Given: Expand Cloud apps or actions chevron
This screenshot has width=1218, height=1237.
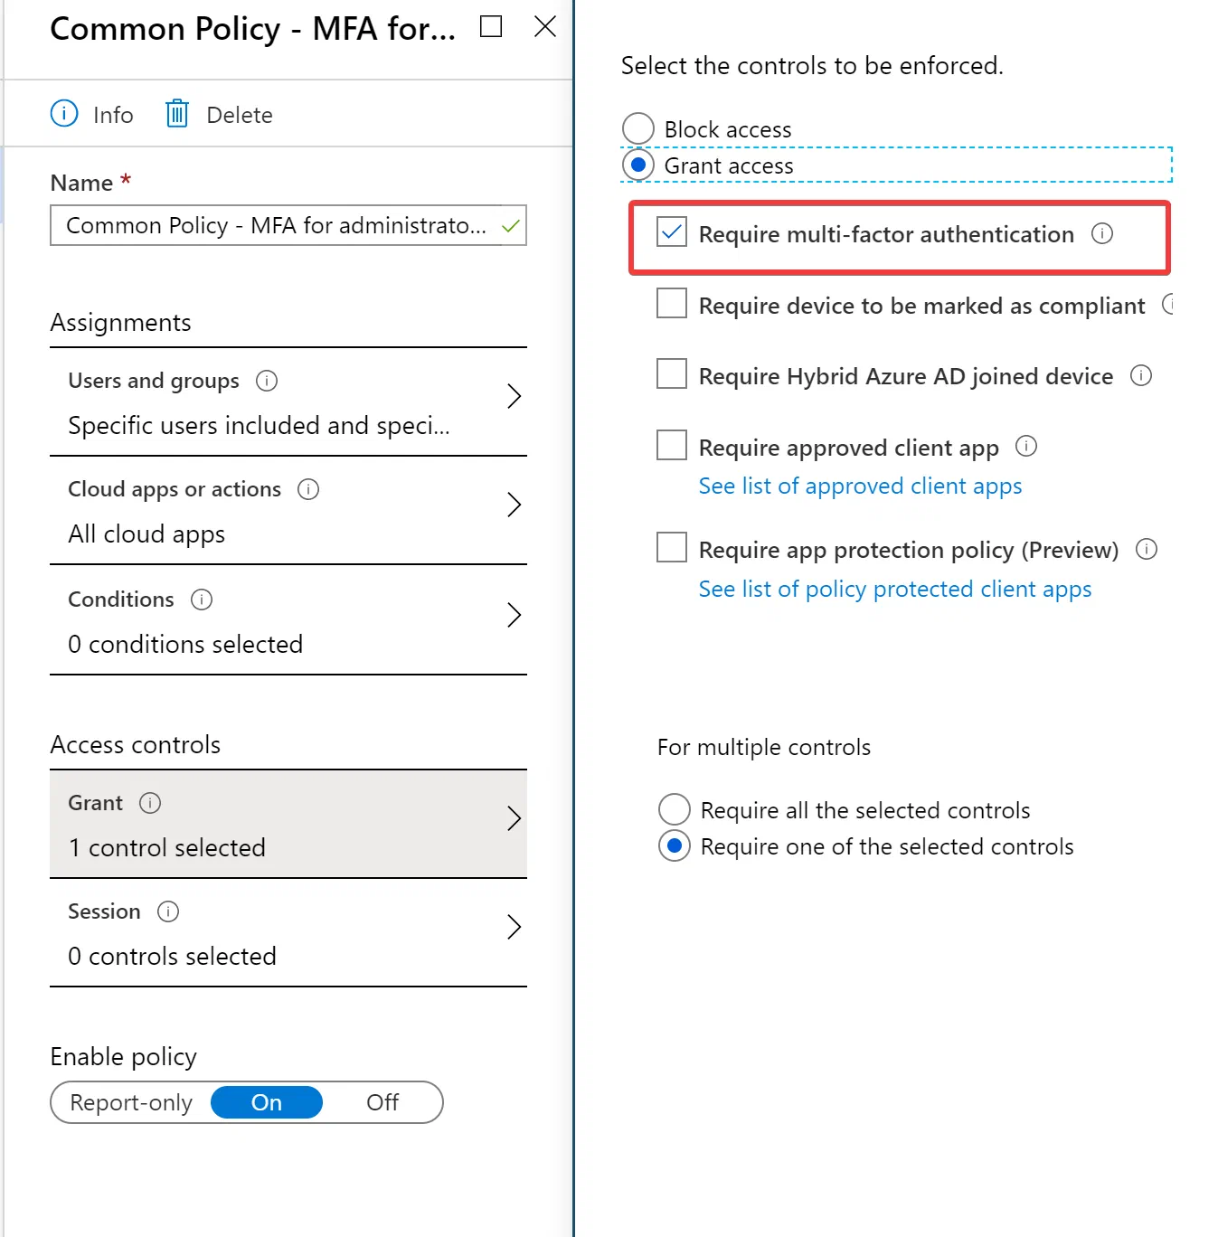Looking at the screenshot, I should tap(514, 505).
